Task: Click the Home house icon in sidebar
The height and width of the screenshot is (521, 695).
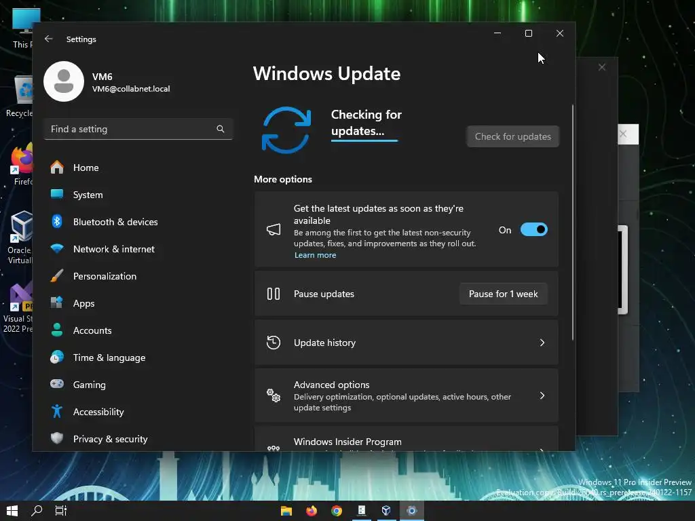Action: coord(57,168)
